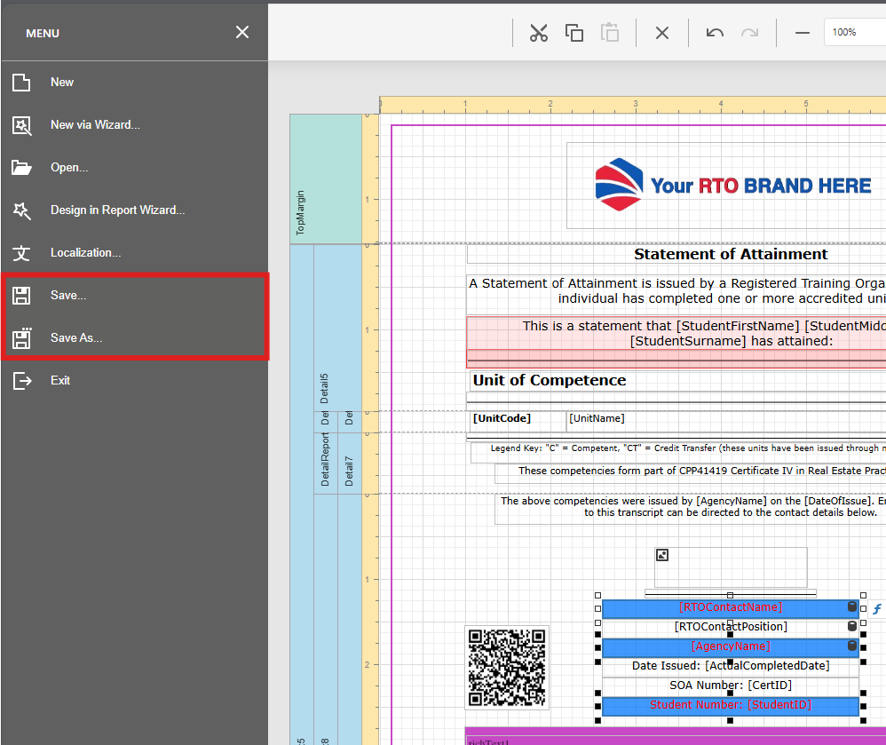The height and width of the screenshot is (745, 886).
Task: Select the RTO brand logo picture
Action: tap(732, 186)
